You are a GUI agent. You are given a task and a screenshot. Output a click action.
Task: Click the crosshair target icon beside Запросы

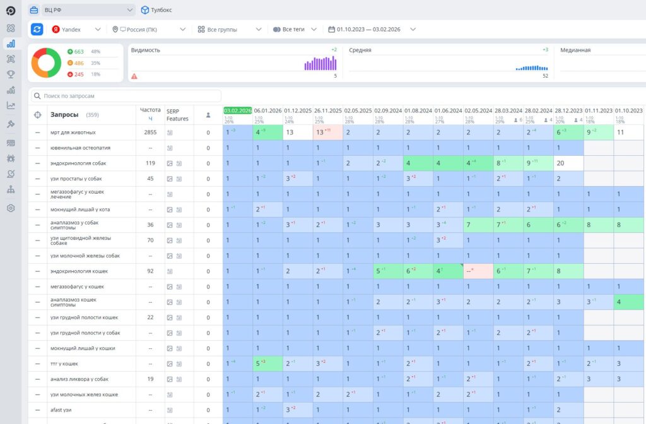[x=37, y=115]
